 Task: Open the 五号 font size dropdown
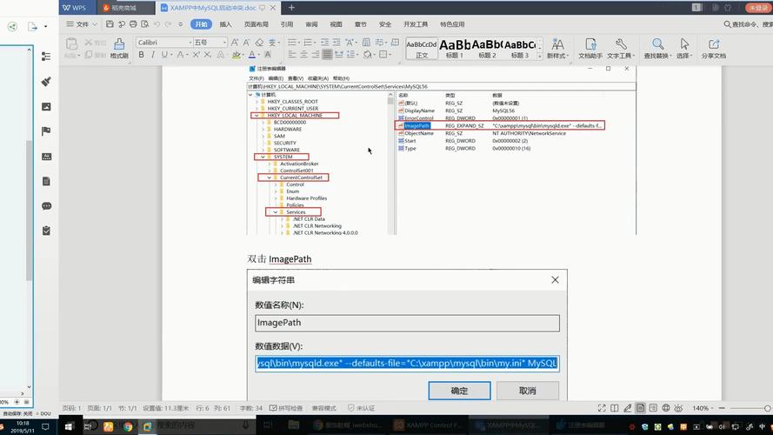[224, 43]
